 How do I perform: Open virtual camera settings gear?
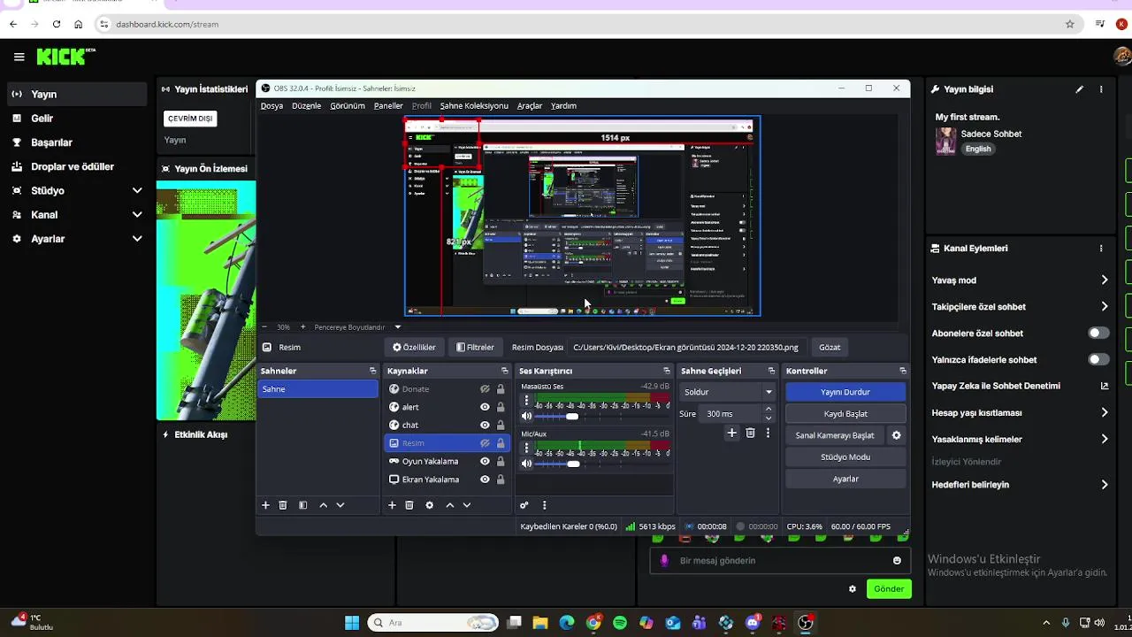pos(896,435)
